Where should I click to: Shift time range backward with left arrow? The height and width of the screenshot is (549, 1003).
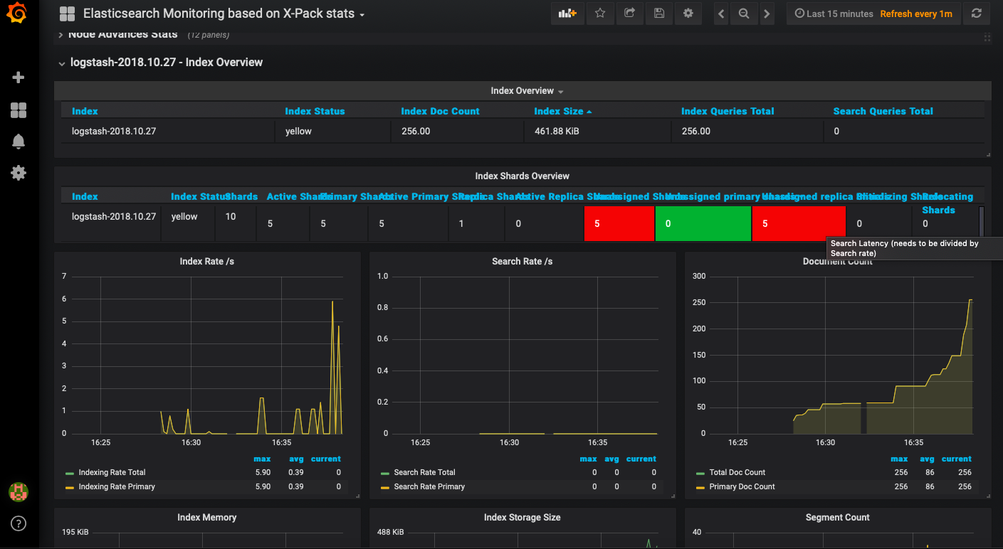point(721,14)
